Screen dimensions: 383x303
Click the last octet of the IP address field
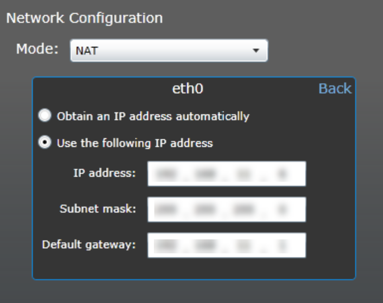point(282,174)
